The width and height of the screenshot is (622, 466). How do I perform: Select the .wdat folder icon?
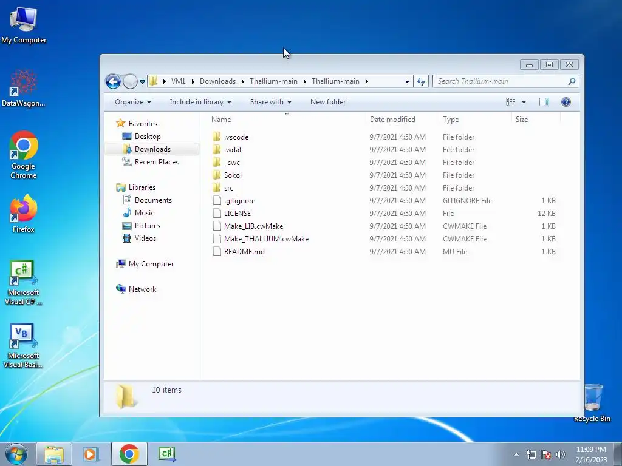(217, 149)
